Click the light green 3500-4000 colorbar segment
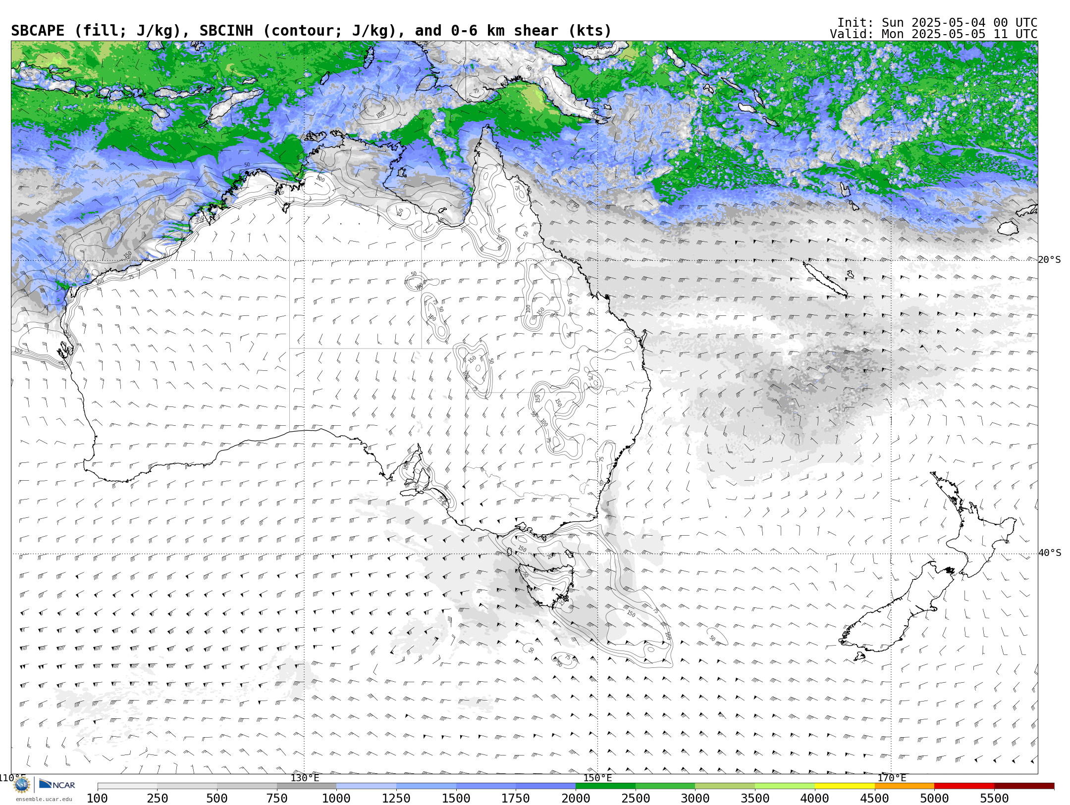 tap(785, 786)
